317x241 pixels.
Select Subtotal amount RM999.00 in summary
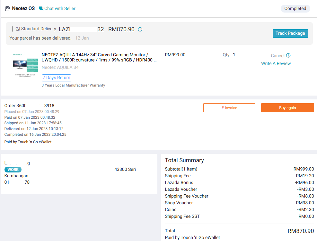coord(304,169)
